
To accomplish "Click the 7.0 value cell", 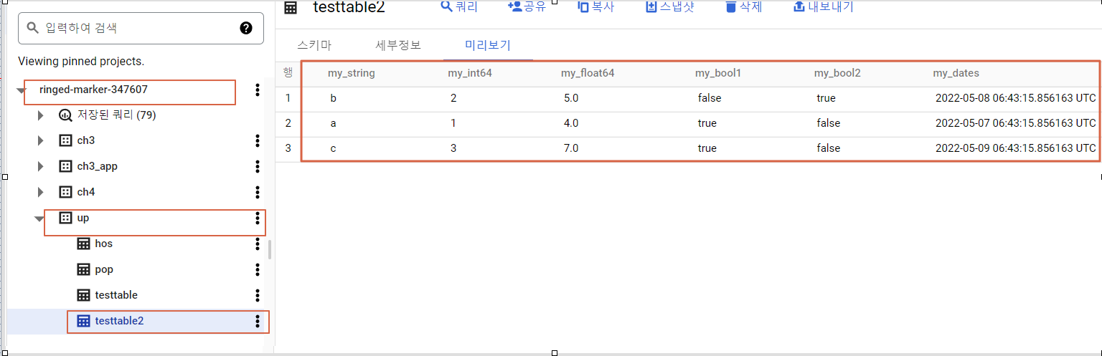I will point(572,148).
